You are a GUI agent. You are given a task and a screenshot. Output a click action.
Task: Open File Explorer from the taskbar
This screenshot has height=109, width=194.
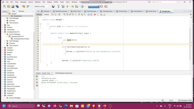pyautogui.click(x=72, y=106)
